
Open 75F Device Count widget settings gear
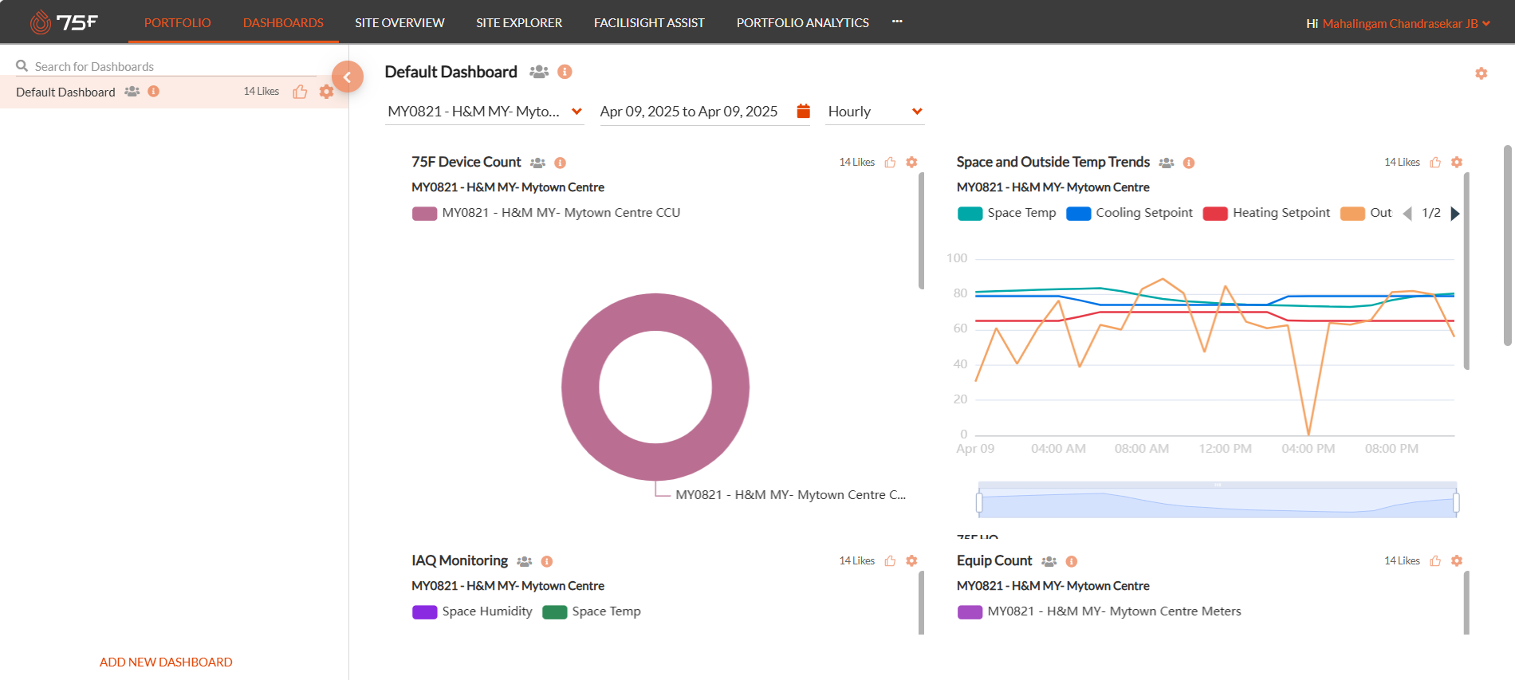pyautogui.click(x=911, y=162)
